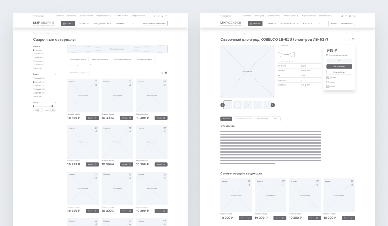
Task: Add KOBELCO LB-52U electrode to favorites
Action: tap(353, 40)
